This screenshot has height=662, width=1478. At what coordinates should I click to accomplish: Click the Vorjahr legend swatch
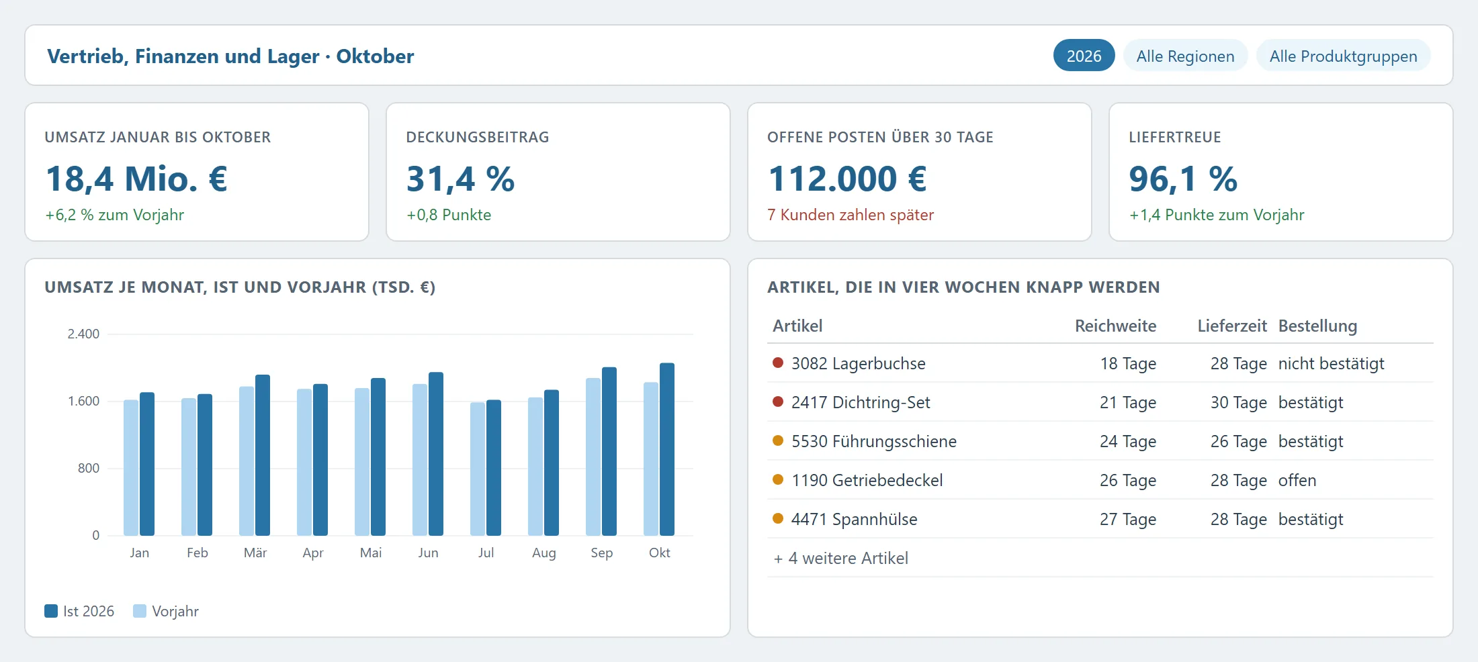click(140, 611)
